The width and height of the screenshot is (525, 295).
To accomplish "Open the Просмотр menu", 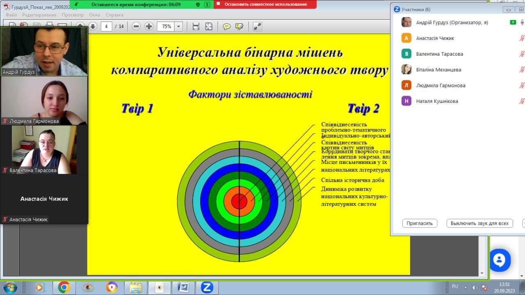I will 73,15.
